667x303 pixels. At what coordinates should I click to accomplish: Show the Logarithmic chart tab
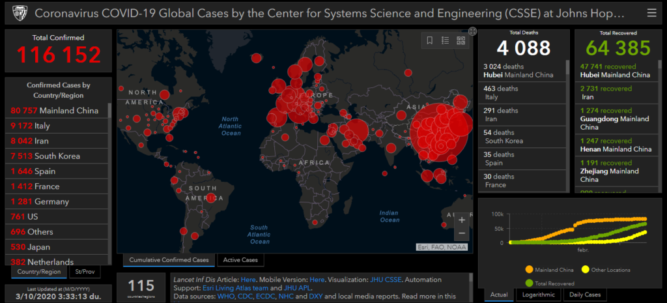(x=538, y=295)
